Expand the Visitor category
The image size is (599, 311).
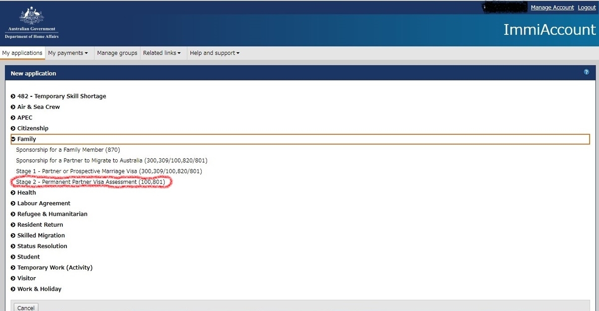coord(23,279)
